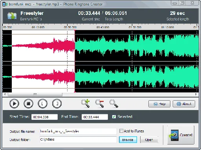Set selection start with left bracket button
201x150 pixels.
coord(42,104)
